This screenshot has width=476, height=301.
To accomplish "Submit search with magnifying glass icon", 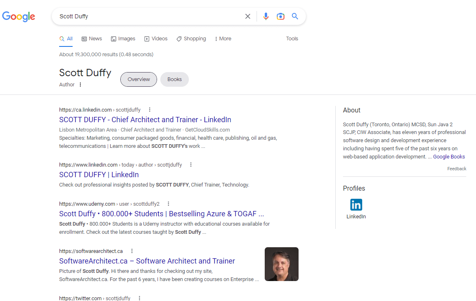I will coord(295,16).
